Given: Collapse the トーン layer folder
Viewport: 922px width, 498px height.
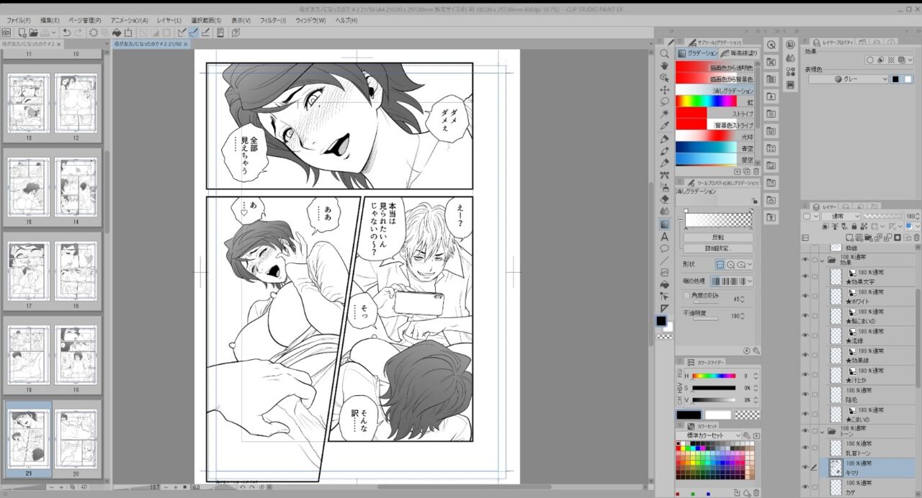Looking at the screenshot, I should coord(822,432).
